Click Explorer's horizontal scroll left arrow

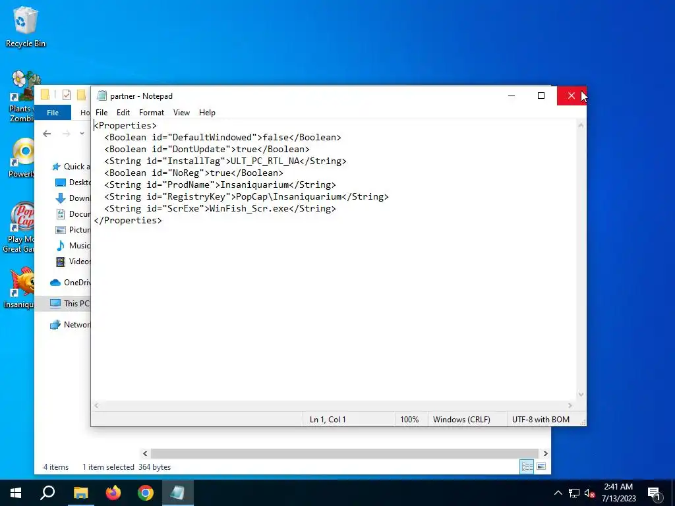coord(145,453)
